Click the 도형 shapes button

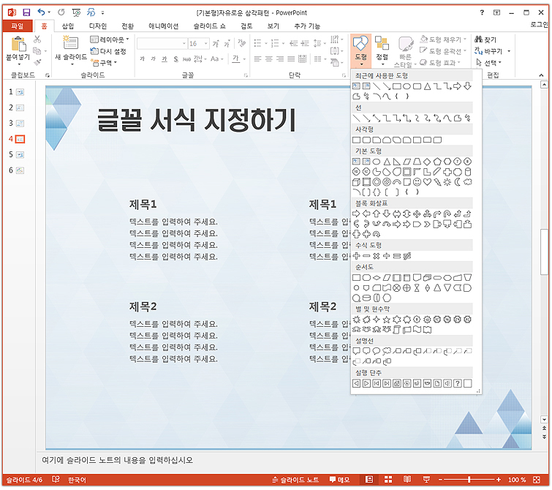(x=361, y=50)
